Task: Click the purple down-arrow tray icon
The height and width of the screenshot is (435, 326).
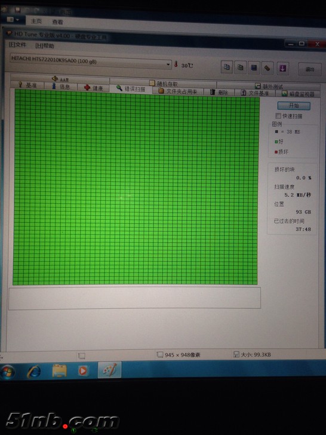Action: [x=282, y=68]
